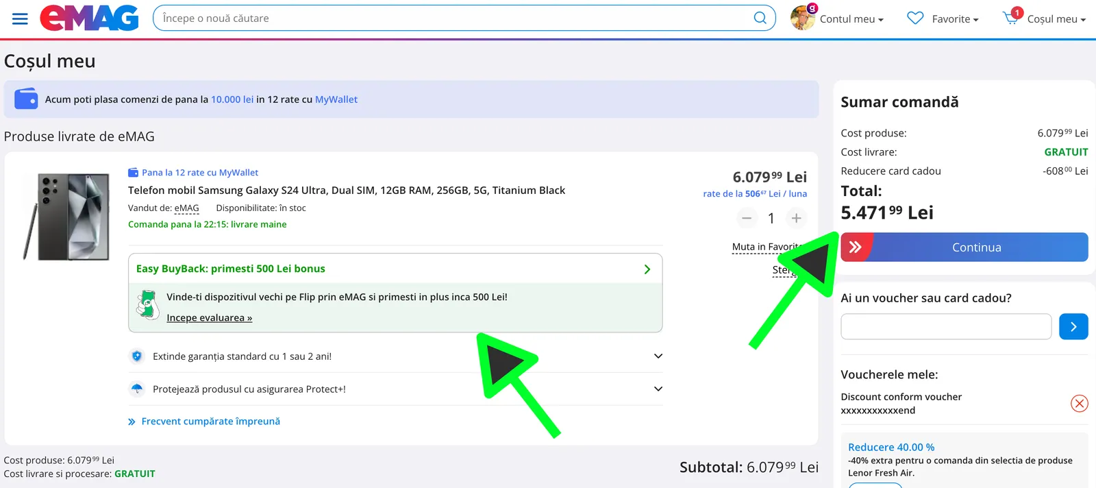Click Incepe evaluarea link
This screenshot has width=1096, height=488.
[x=210, y=318]
